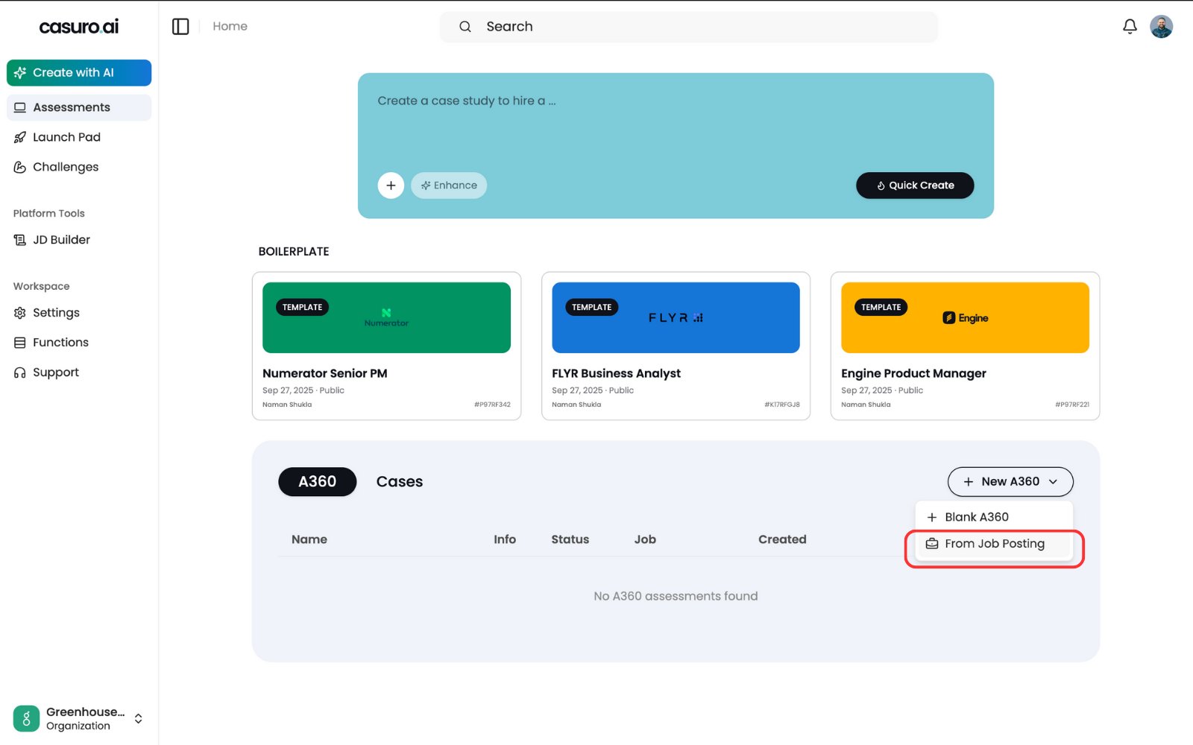This screenshot has height=745, width=1193.
Task: Click the TEMPLATE badge on Engine card
Action: [x=881, y=307]
